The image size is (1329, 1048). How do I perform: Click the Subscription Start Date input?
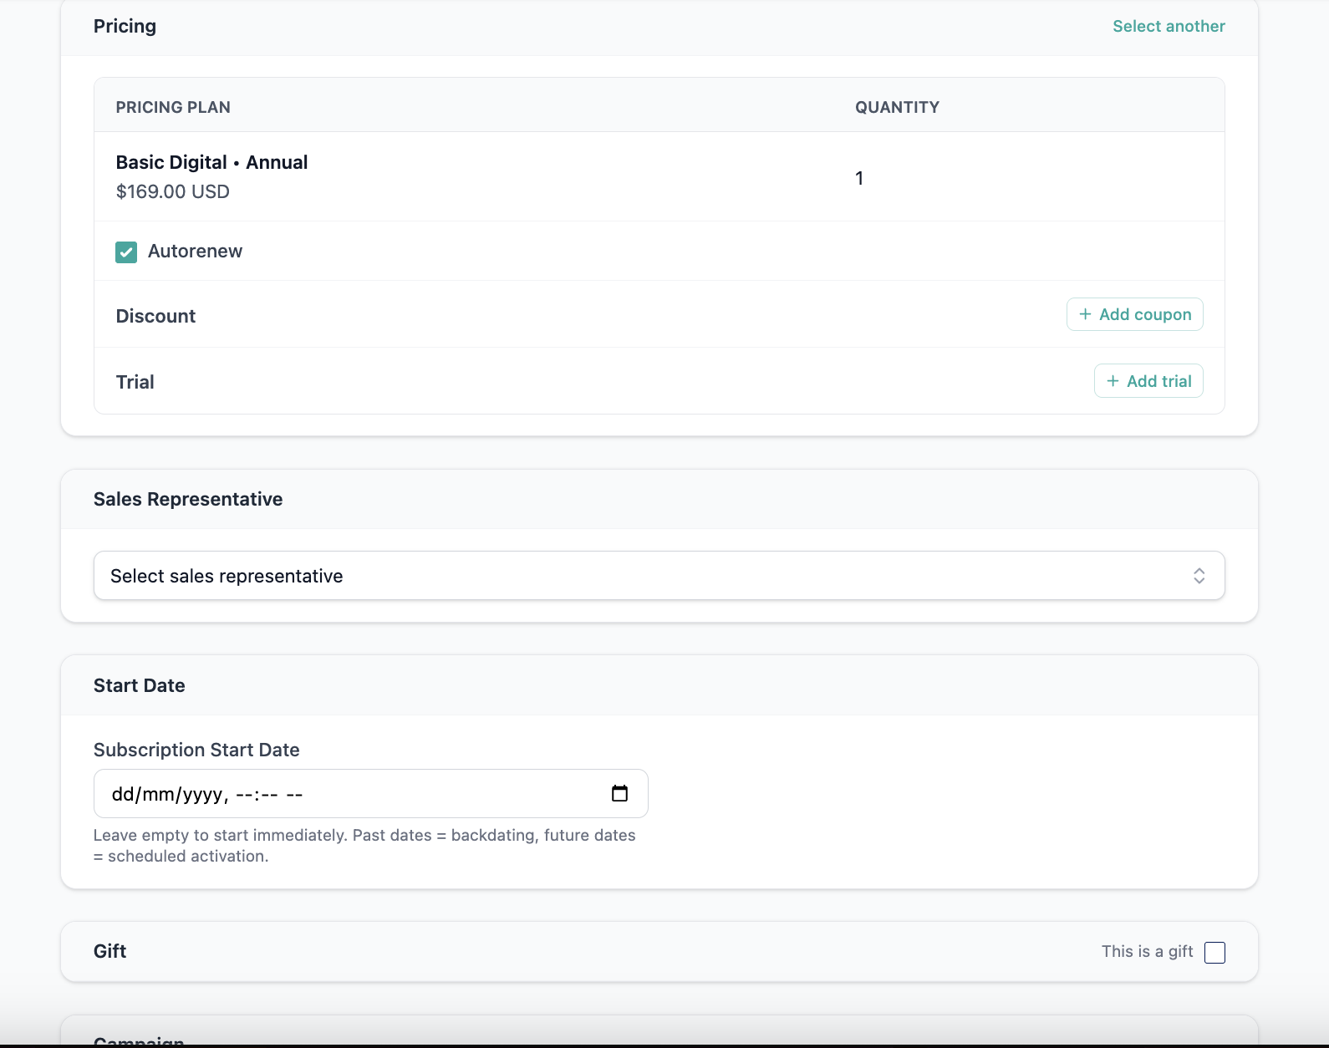370,794
